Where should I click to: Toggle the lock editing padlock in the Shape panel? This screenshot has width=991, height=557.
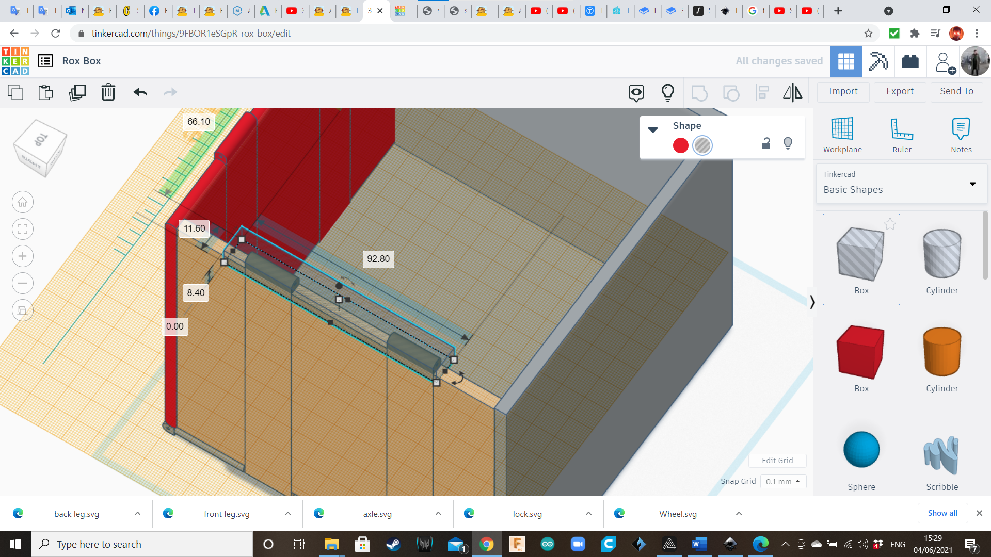point(766,144)
